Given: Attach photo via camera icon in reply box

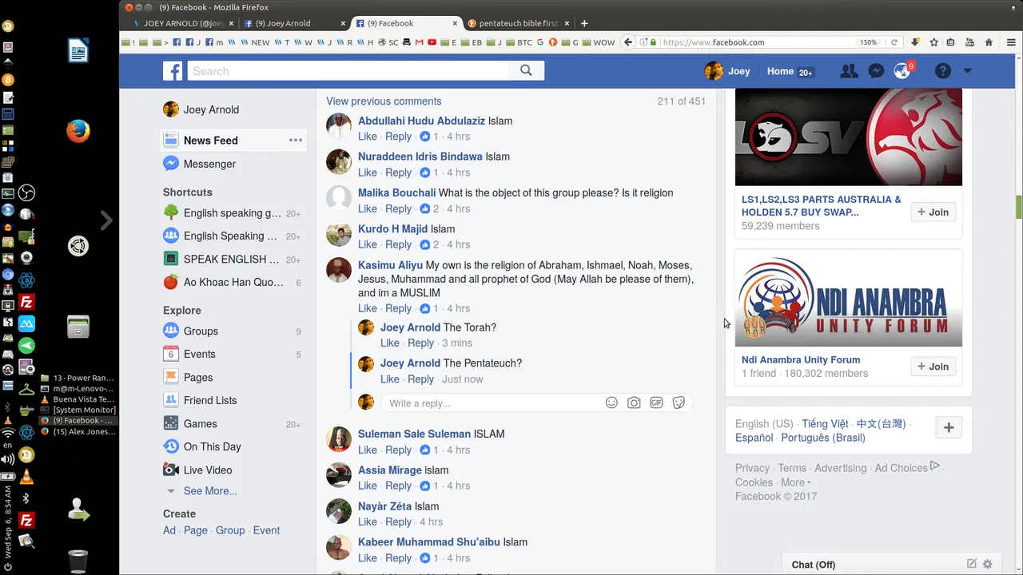Looking at the screenshot, I should click(x=634, y=402).
